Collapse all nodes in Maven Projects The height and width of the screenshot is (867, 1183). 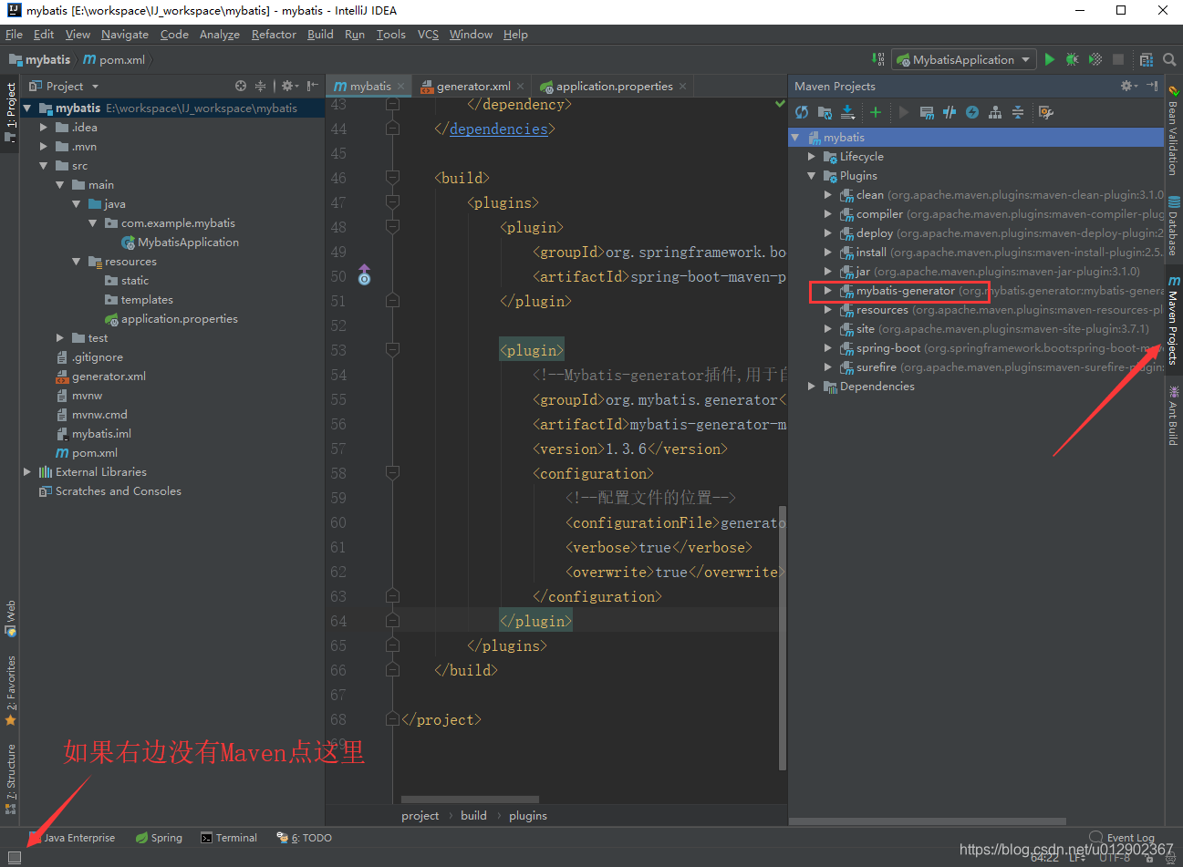click(x=1018, y=112)
